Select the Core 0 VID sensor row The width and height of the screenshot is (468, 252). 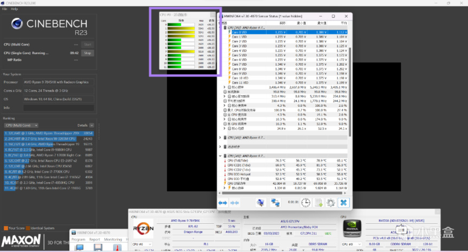point(288,33)
